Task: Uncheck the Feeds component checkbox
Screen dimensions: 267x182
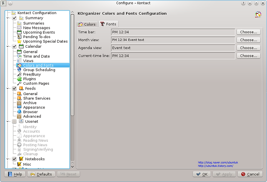Action: coord(14,88)
